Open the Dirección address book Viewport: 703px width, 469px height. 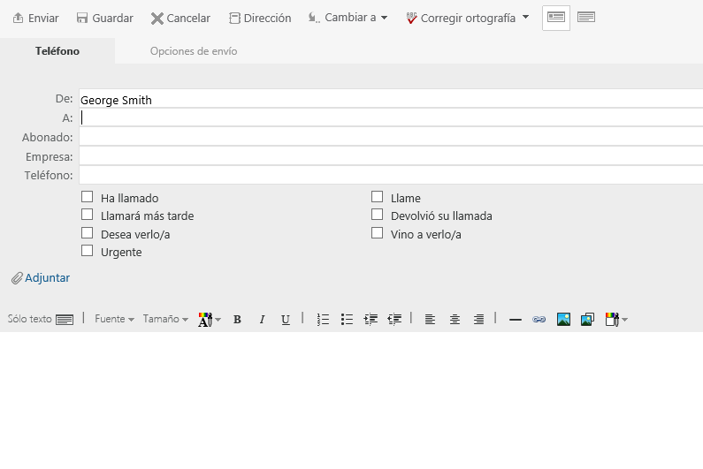pos(260,18)
